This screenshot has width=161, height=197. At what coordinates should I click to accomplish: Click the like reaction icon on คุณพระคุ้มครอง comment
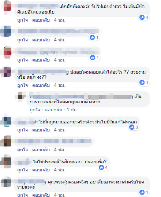[142, 192]
